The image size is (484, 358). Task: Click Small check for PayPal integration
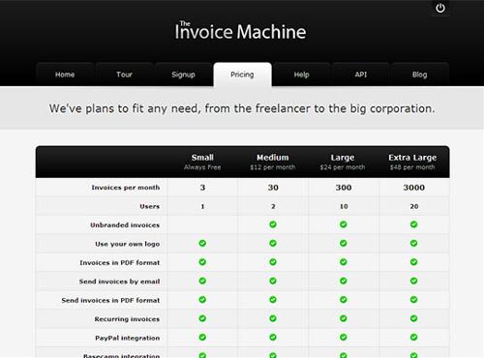(x=202, y=337)
